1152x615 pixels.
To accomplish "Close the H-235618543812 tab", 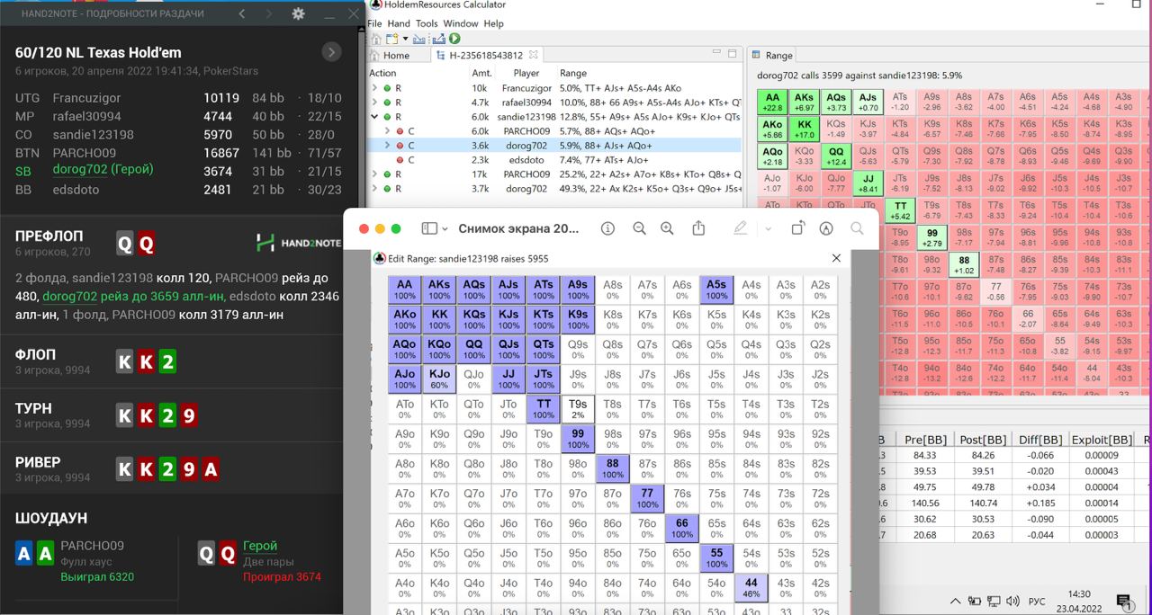I will pos(533,55).
